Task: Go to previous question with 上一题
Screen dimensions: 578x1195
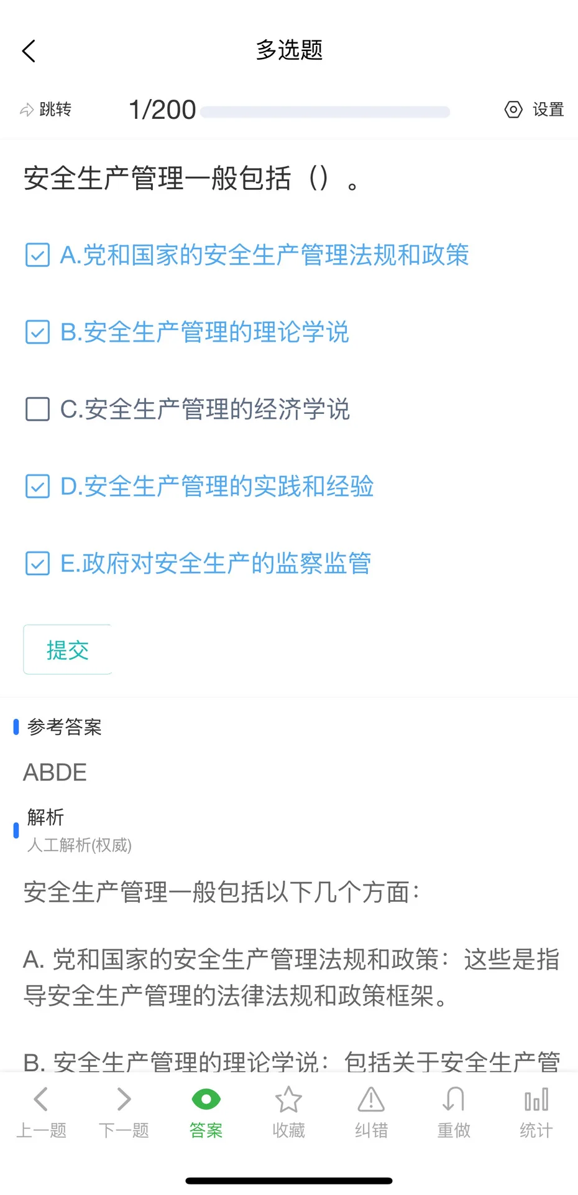Action: [41, 1113]
